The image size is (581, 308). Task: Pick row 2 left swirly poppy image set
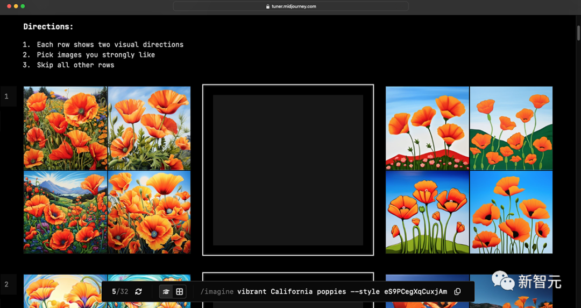pos(107,291)
